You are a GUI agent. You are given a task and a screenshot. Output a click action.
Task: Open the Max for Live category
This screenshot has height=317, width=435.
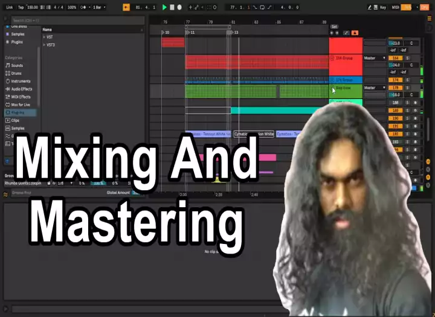pyautogui.click(x=21, y=104)
